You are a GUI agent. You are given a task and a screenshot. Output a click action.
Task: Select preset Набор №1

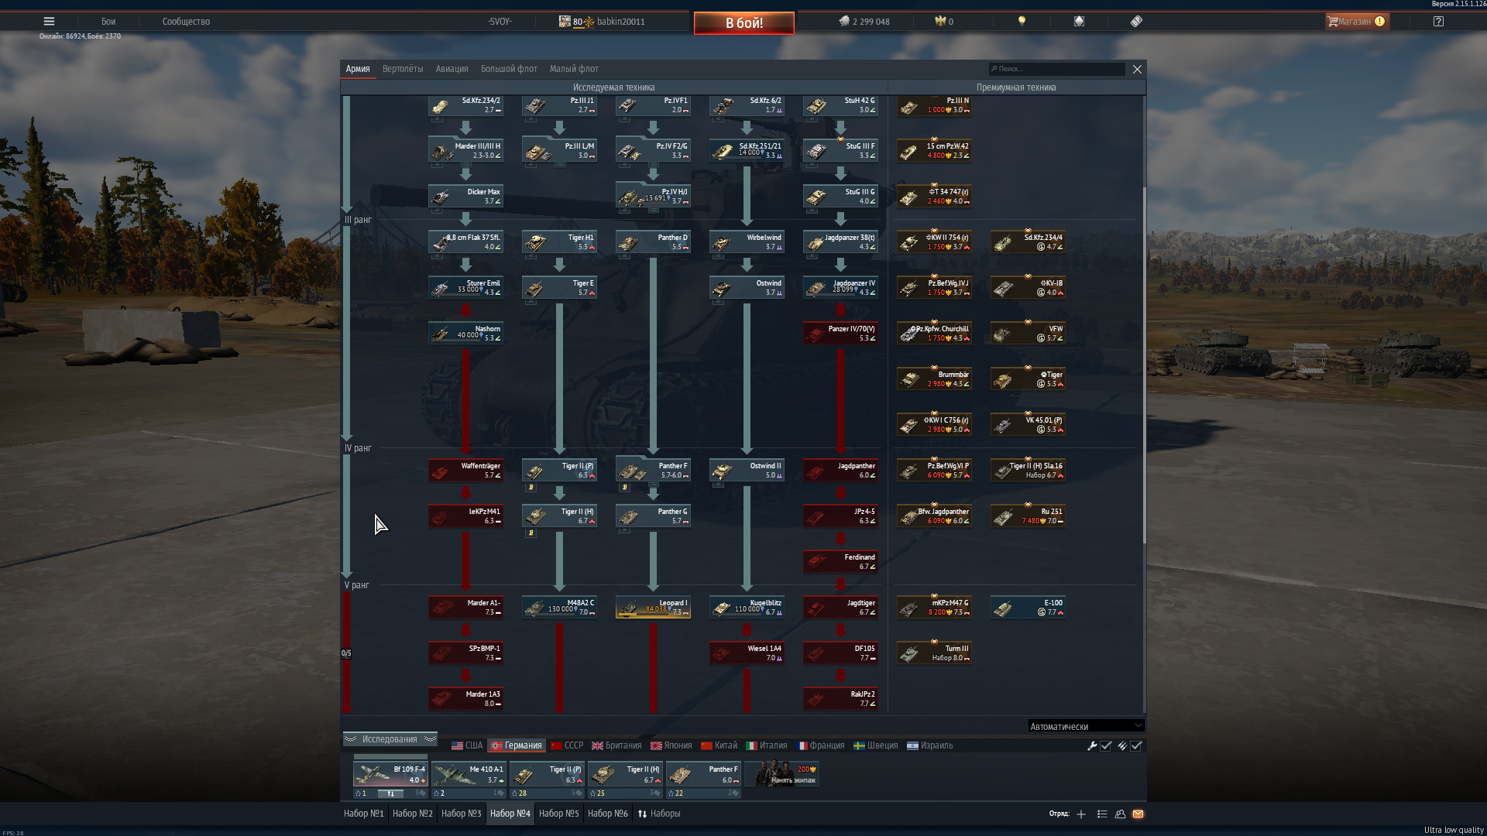point(364,814)
